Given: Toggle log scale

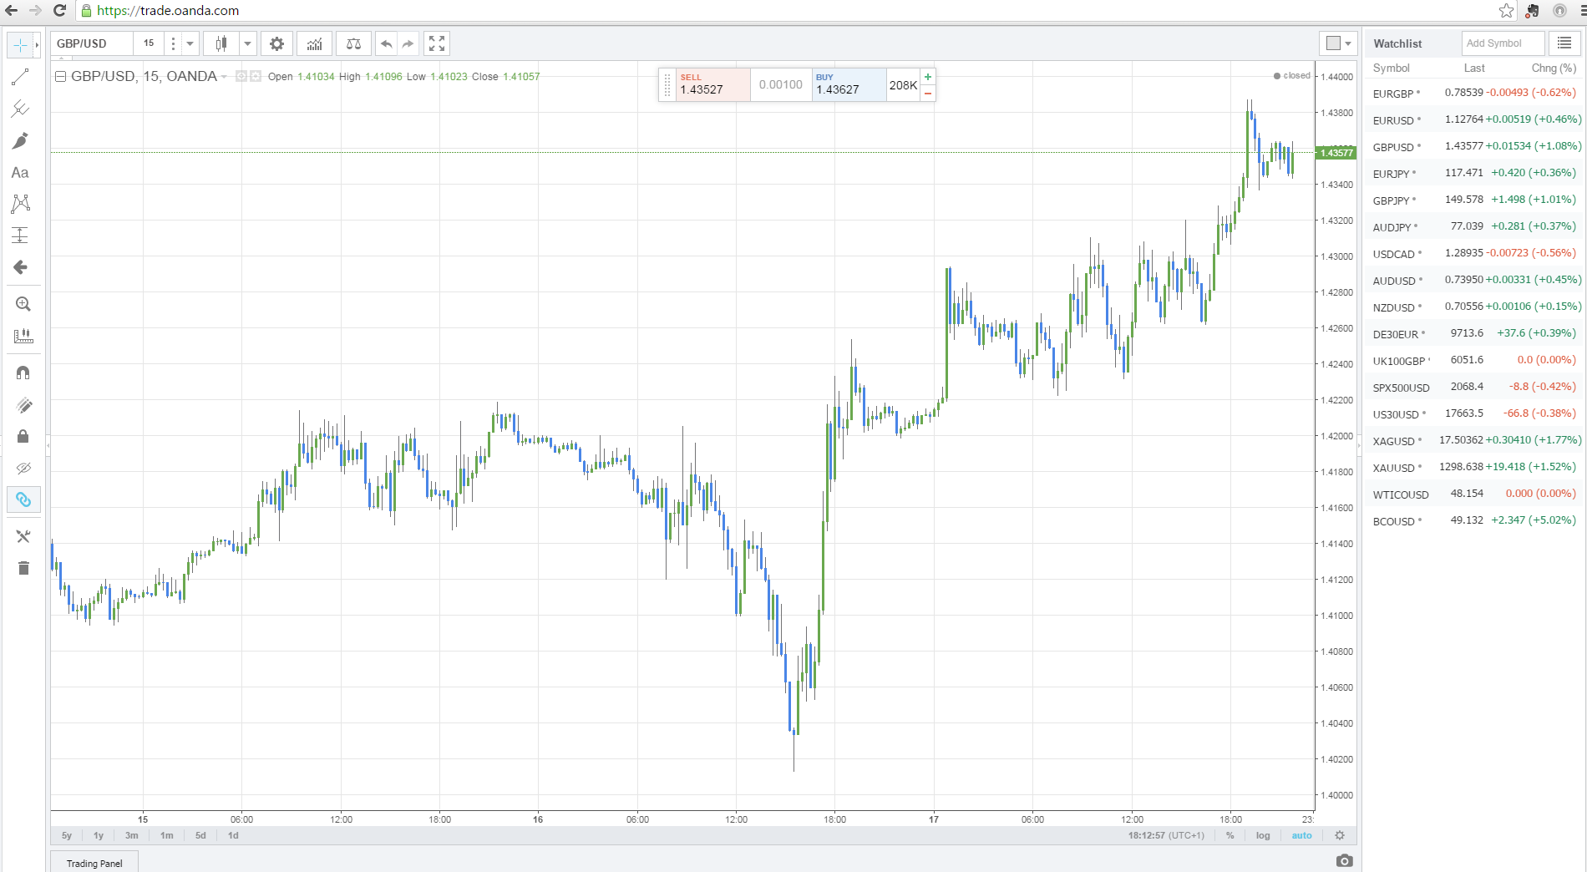Looking at the screenshot, I should point(1263,835).
